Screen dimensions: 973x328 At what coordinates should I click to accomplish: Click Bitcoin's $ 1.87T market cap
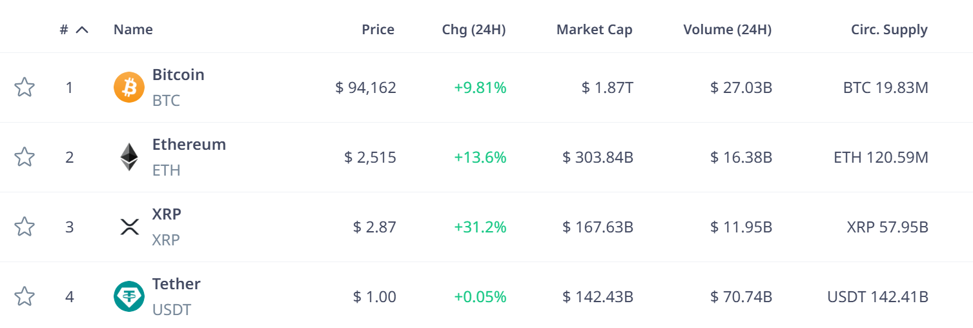click(x=607, y=88)
